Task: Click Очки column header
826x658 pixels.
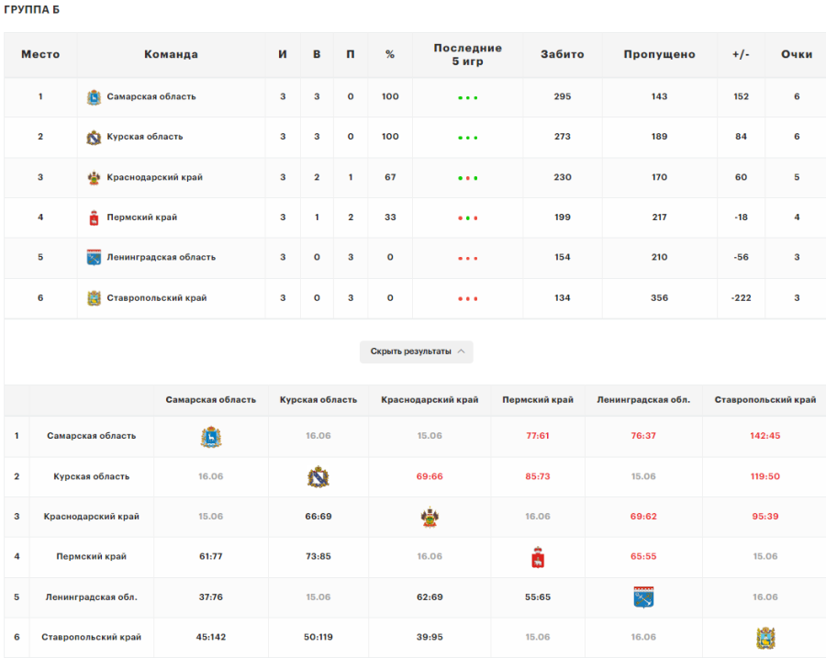Action: click(x=796, y=54)
